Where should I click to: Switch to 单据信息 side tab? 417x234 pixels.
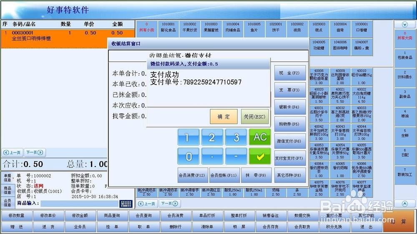tap(8, 178)
